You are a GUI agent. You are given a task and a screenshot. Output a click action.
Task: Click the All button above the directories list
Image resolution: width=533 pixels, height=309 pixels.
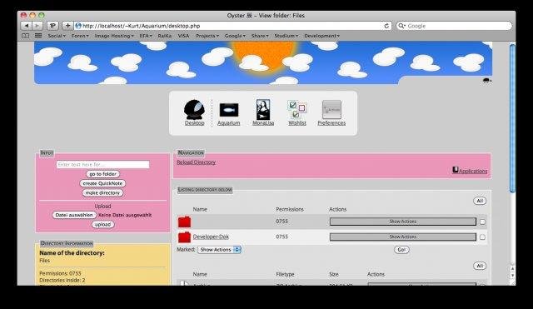[480, 201]
